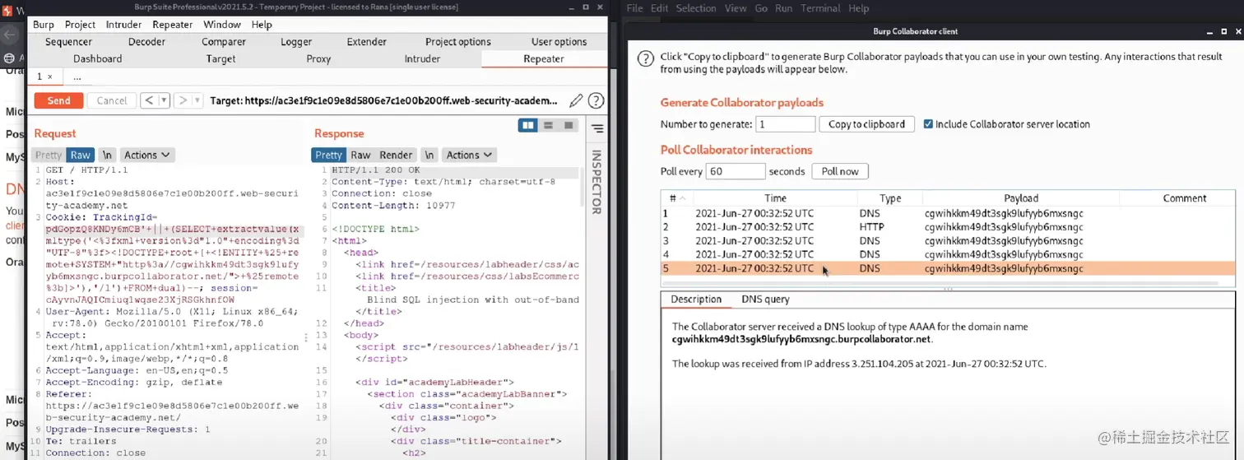Open Terminal menu in background editor window
Image resolution: width=1244 pixels, height=460 pixels.
pyautogui.click(x=819, y=8)
